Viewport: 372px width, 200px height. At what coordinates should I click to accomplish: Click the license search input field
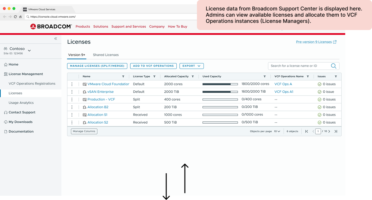click(303, 66)
